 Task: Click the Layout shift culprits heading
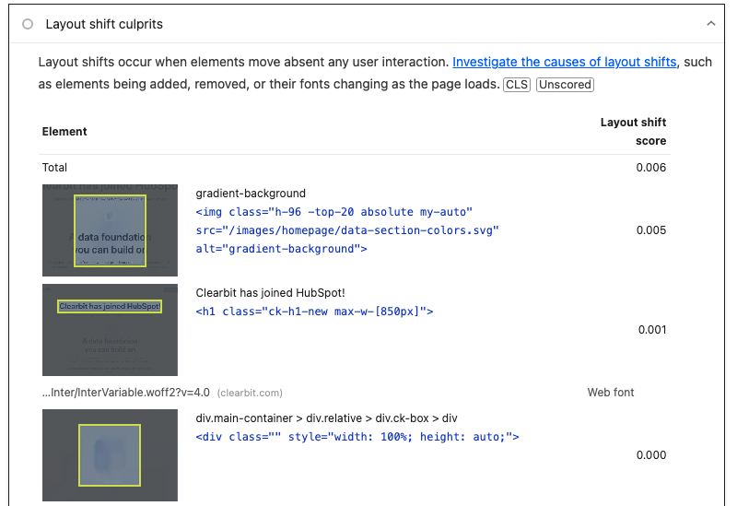click(x=104, y=24)
